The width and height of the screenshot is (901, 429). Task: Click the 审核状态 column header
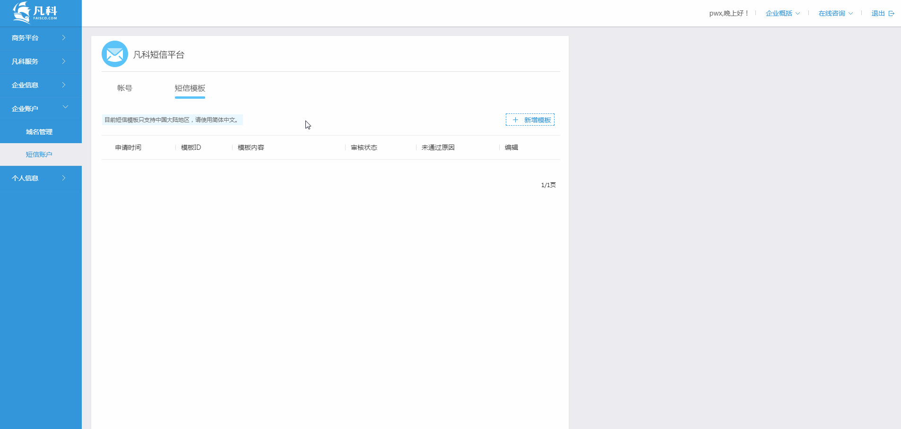(x=364, y=147)
